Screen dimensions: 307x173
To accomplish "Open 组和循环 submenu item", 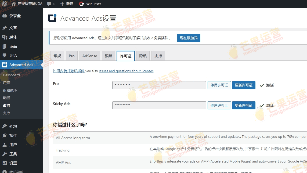I will pyautogui.click(x=10, y=90).
